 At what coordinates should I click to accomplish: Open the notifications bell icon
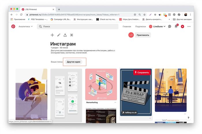click(176, 26)
